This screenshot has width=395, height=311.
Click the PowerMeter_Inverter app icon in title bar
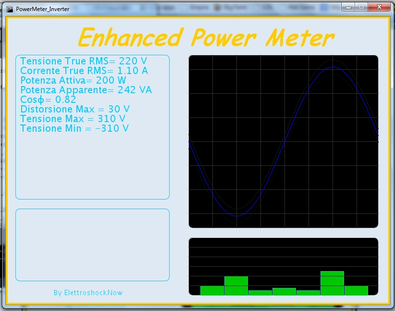pyautogui.click(x=10, y=9)
